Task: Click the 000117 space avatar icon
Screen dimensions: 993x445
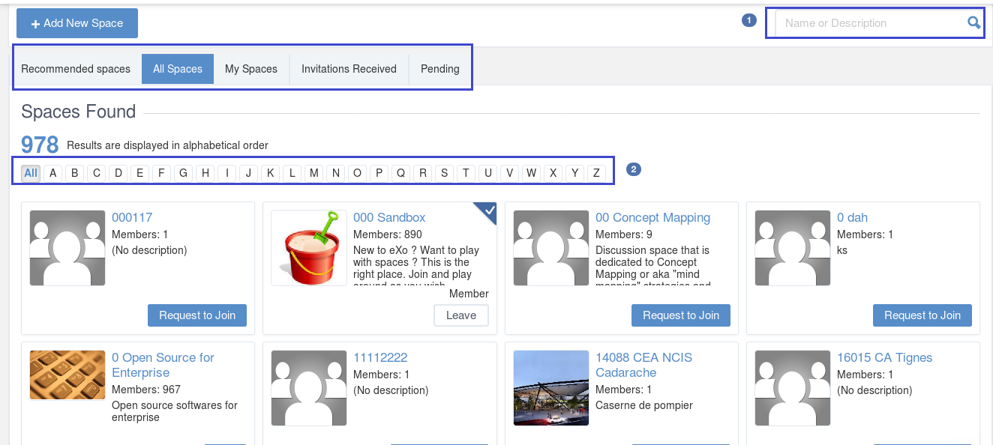Action: click(x=67, y=248)
